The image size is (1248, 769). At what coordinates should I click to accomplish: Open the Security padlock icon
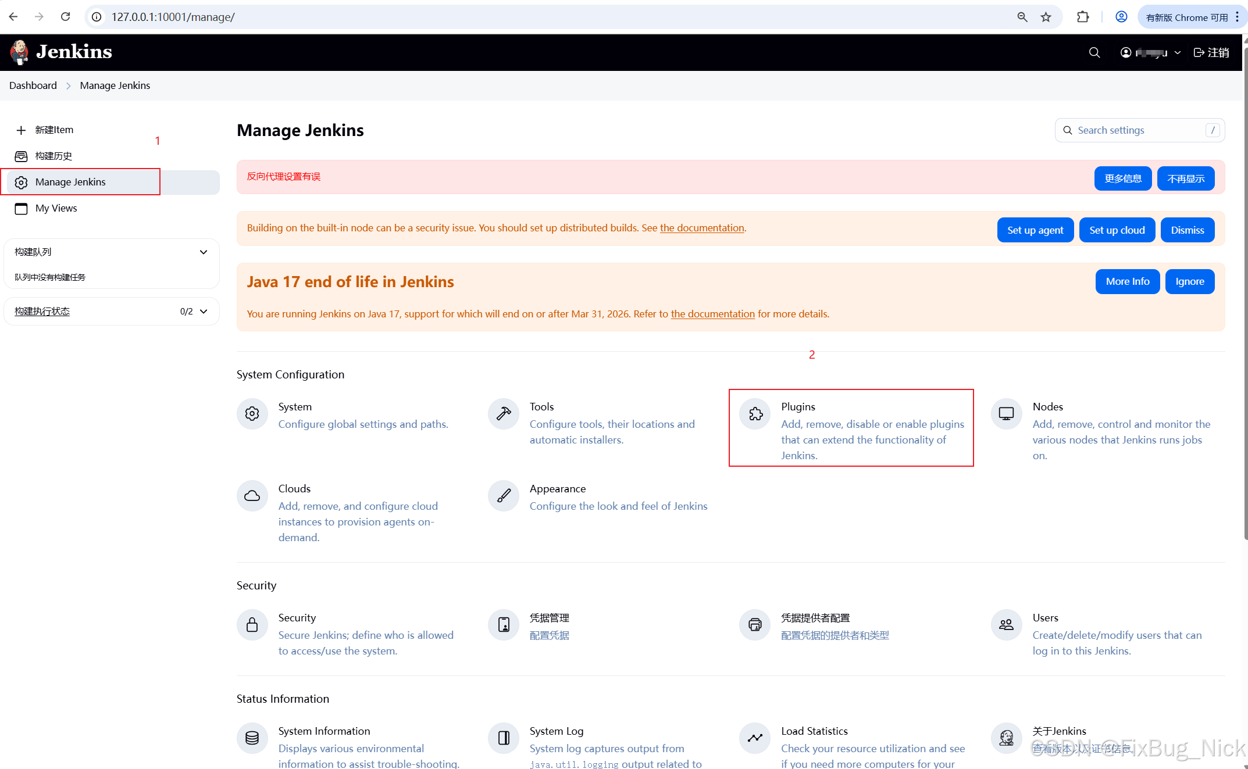tap(252, 625)
